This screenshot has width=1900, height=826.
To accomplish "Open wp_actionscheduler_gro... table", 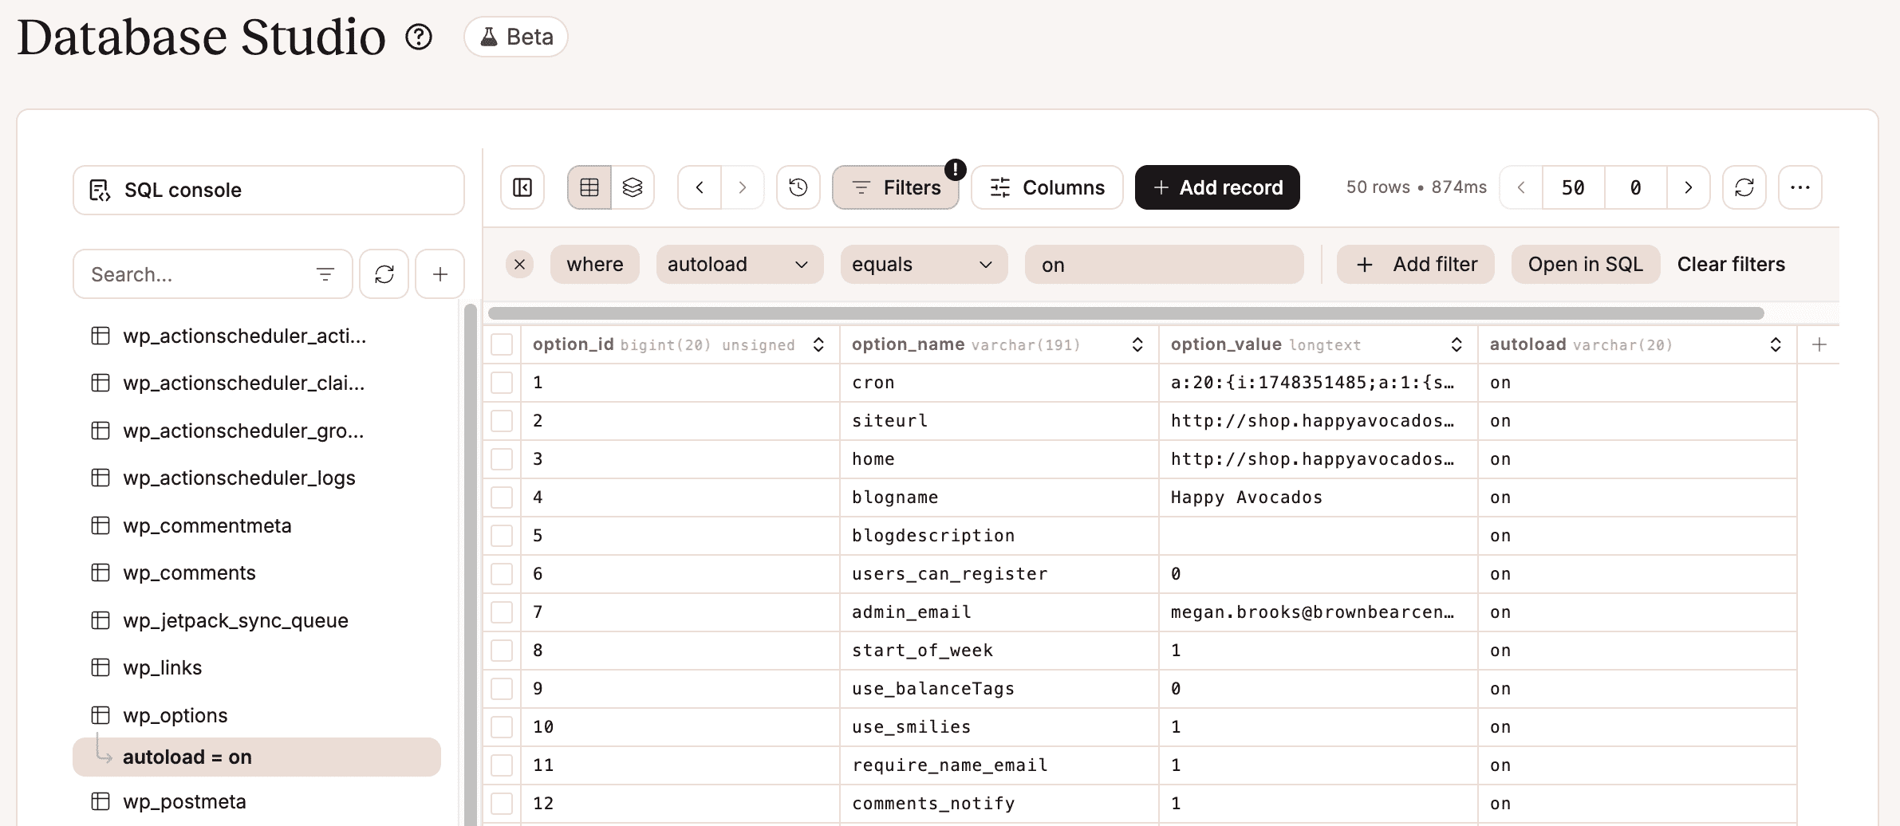I will coord(255,431).
